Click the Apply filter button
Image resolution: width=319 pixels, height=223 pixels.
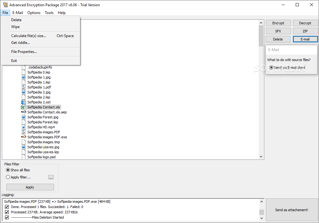coord(30,187)
